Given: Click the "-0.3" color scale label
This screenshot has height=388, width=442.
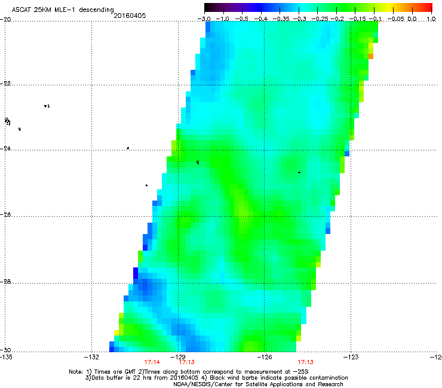Looking at the screenshot, I should (x=300, y=19).
